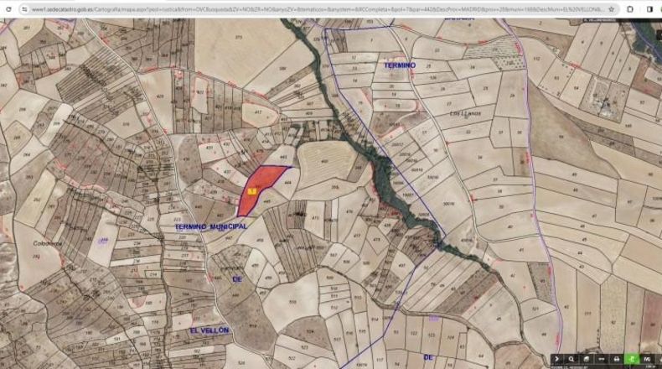Image resolution: width=662 pixels, height=369 pixels.
Task: Click the yellow marker on red parcel
Action: tap(252, 191)
